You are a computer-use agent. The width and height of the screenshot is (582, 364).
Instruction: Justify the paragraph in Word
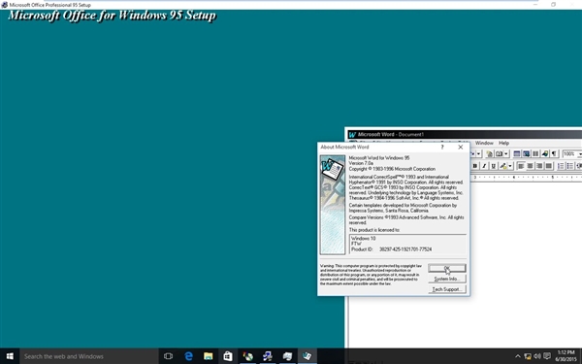click(x=548, y=166)
